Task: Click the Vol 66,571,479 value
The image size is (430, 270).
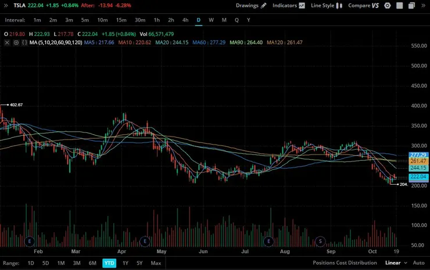Action: [156, 34]
